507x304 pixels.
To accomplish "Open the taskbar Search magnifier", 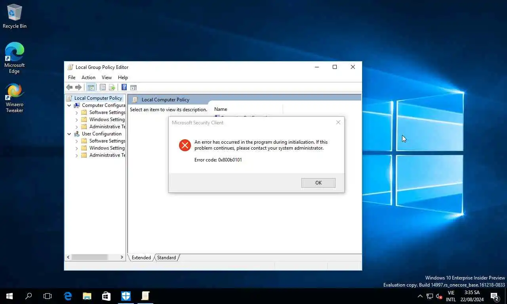I will 29,296.
